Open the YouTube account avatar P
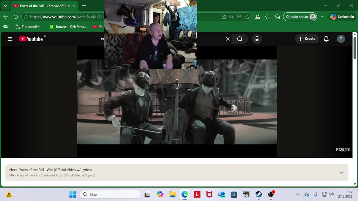Image resolution: width=358 pixels, height=201 pixels. tap(341, 39)
